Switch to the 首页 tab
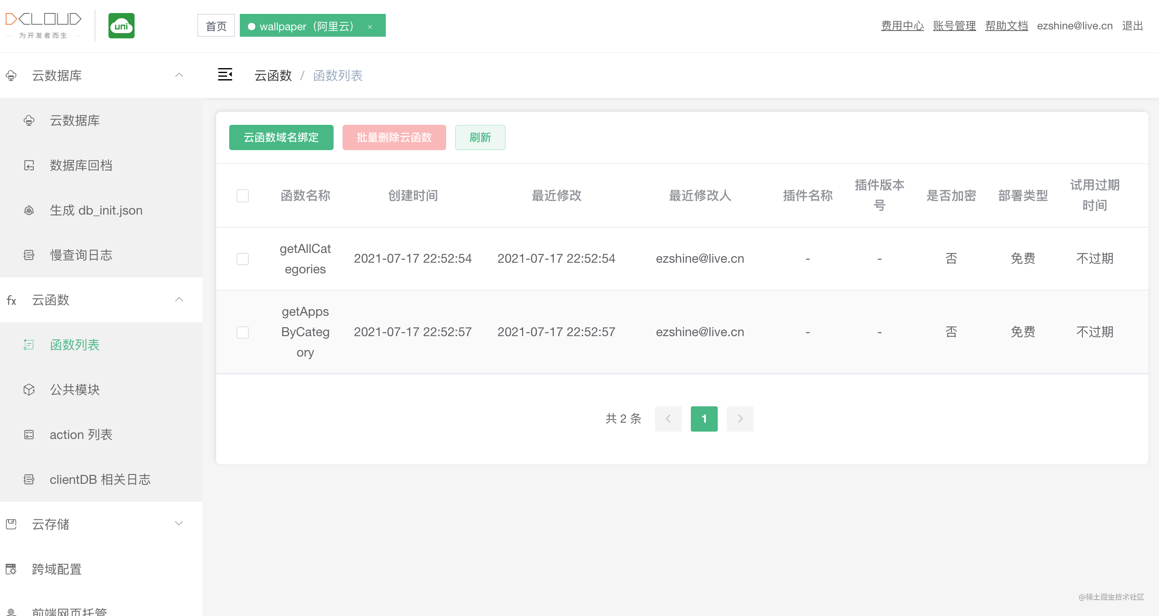The height and width of the screenshot is (616, 1159). tap(216, 26)
